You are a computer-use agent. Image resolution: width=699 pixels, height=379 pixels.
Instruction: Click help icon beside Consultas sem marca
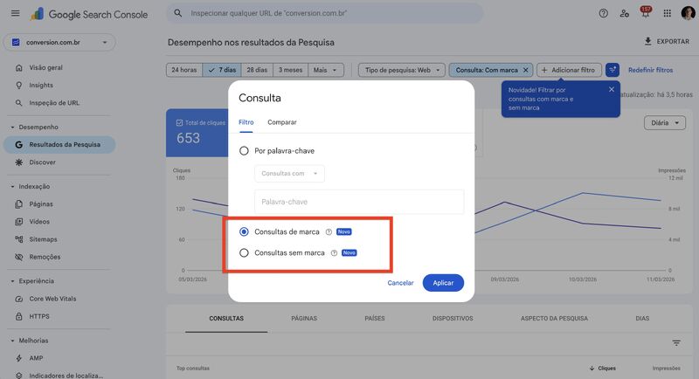click(334, 253)
